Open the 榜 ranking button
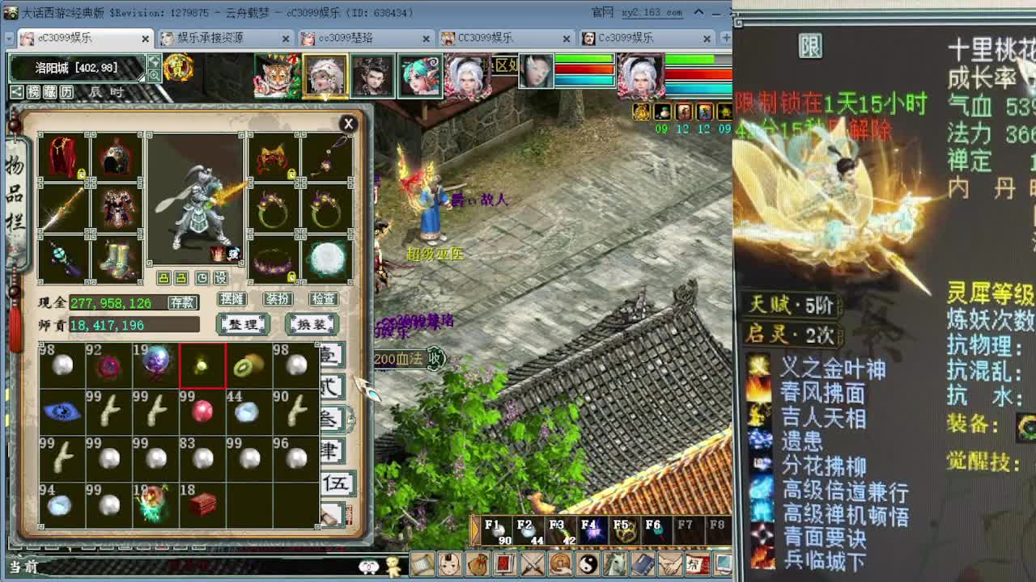Screen dimensions: 1036x582 [x=34, y=92]
